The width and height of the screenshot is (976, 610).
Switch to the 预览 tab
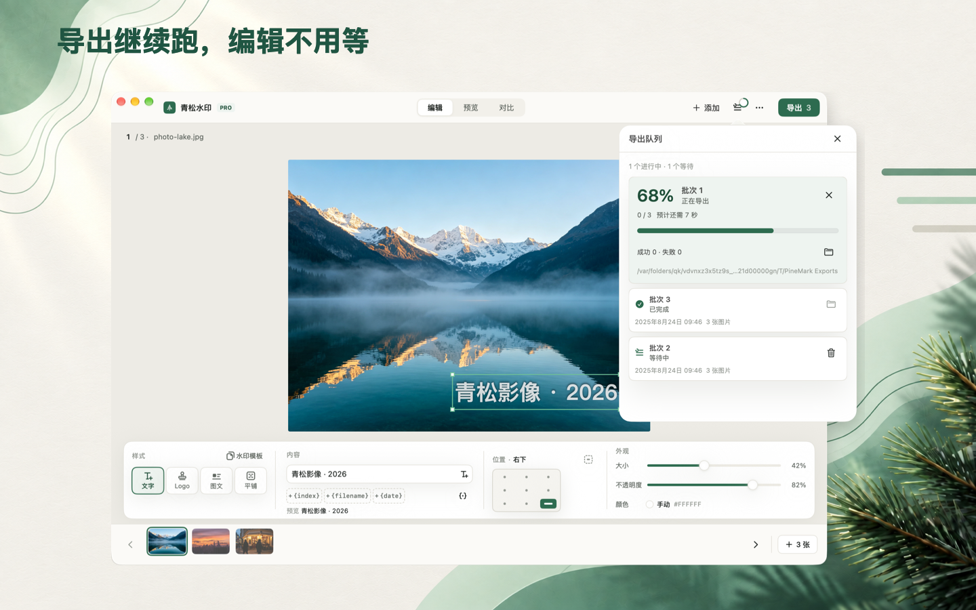(x=471, y=108)
